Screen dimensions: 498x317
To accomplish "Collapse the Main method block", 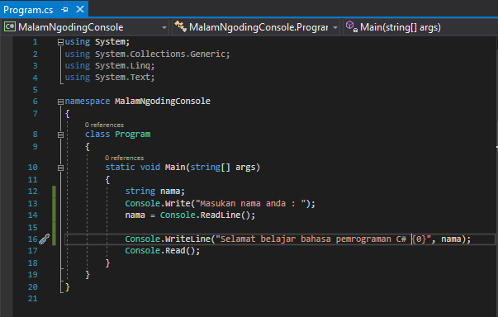I will coord(60,168).
